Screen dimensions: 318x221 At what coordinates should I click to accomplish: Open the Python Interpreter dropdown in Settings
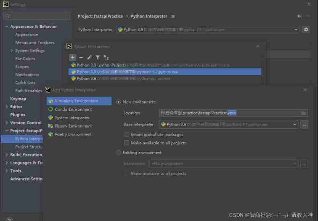coord(296,30)
